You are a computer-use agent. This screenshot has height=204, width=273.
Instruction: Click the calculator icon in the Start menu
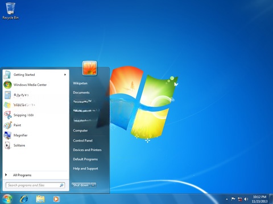pyautogui.click(x=7, y=95)
